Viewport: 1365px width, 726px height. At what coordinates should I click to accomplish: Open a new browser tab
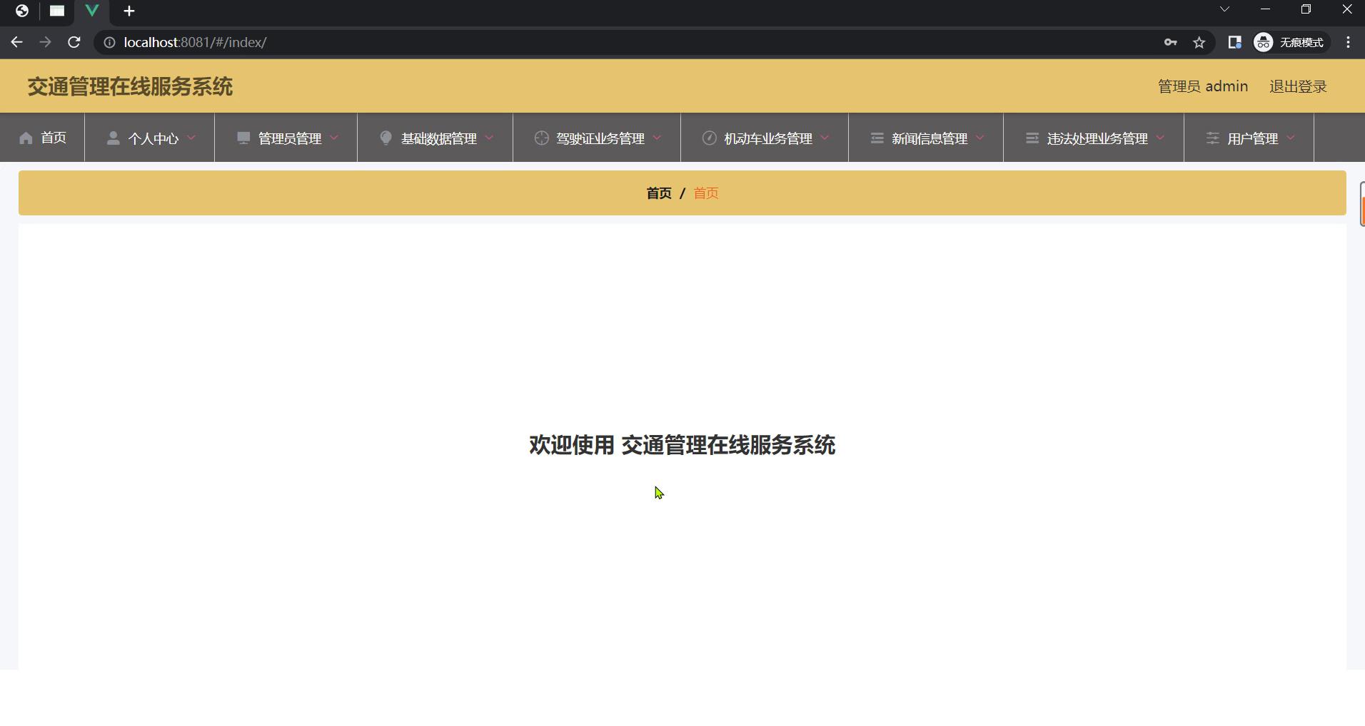point(129,11)
